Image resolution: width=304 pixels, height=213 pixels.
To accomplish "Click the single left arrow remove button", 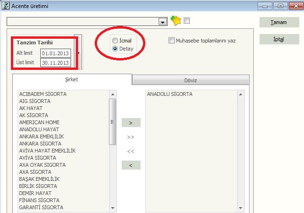I will 131,165.
